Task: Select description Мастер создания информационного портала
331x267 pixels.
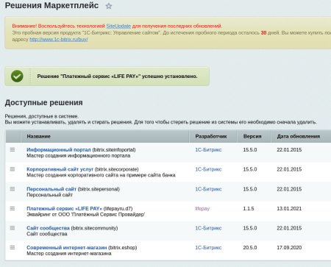Action: pos(79,156)
